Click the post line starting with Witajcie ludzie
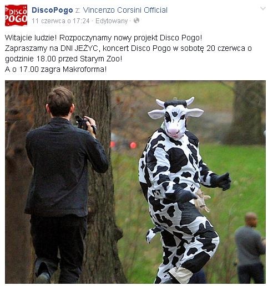Image resolution: width=268 pixels, height=286 pixels. [104, 38]
